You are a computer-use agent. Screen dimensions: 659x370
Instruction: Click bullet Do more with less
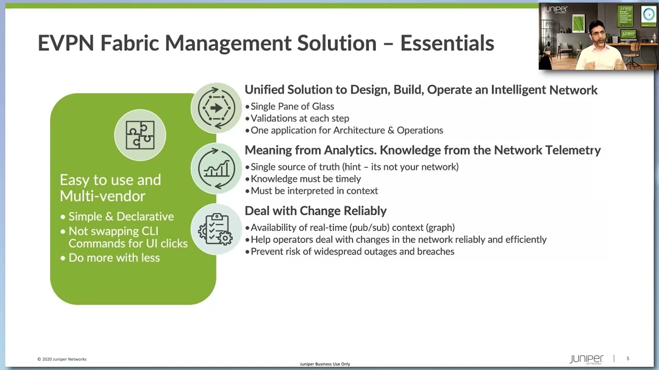pyautogui.click(x=110, y=258)
